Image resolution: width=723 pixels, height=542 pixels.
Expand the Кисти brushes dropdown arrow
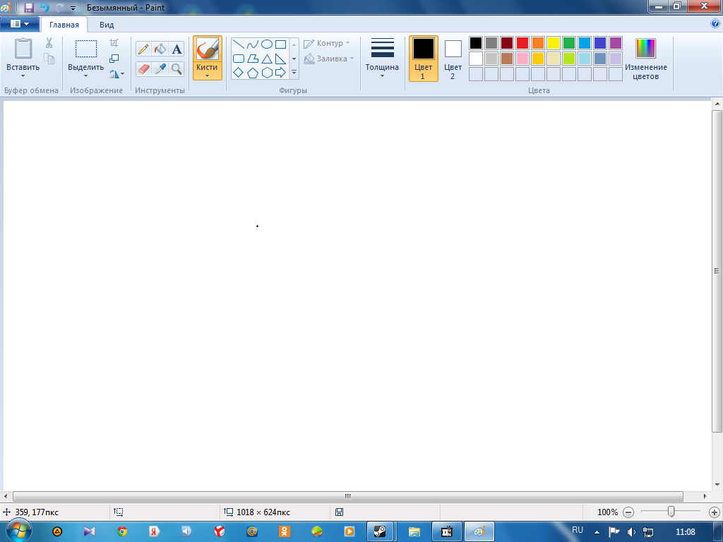(207, 76)
